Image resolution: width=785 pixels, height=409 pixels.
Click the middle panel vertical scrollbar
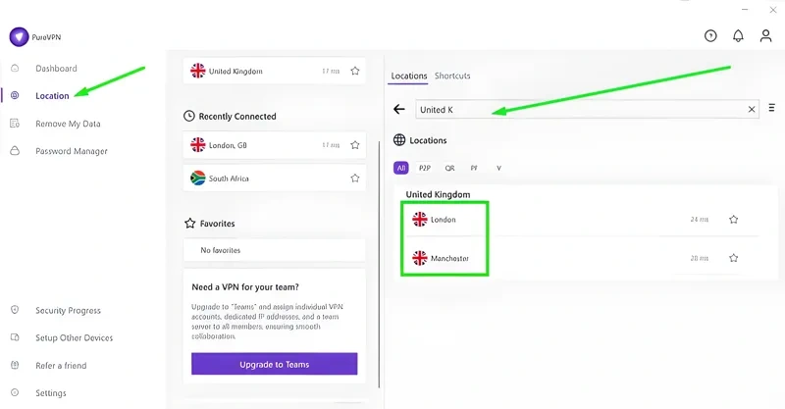tap(379, 264)
